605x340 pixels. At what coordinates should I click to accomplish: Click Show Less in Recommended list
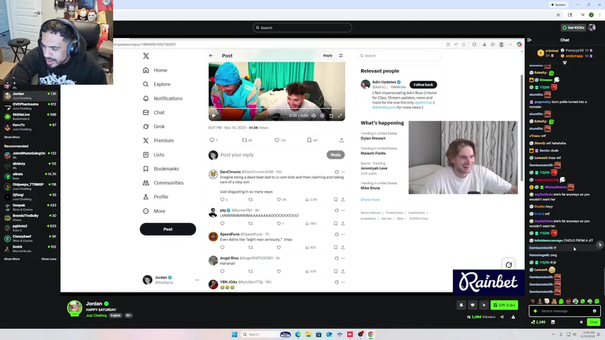point(49,259)
